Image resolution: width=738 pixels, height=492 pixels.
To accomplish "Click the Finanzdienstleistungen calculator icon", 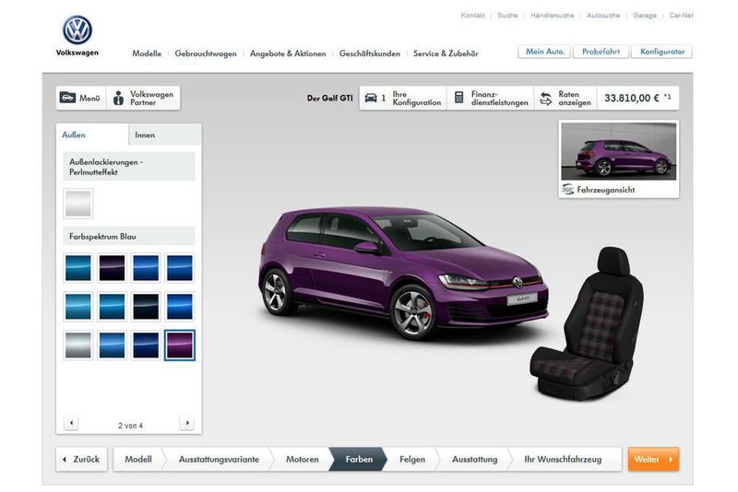I will point(458,98).
